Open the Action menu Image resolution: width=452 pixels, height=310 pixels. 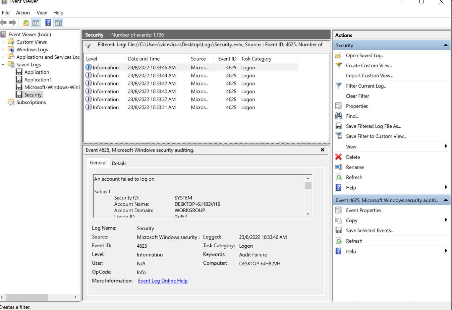tap(23, 13)
